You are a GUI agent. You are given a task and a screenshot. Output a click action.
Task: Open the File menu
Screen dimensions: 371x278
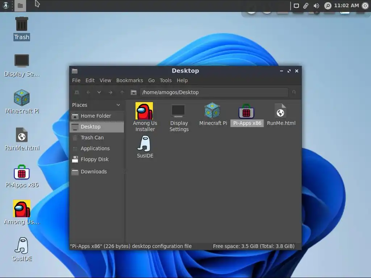(76, 80)
